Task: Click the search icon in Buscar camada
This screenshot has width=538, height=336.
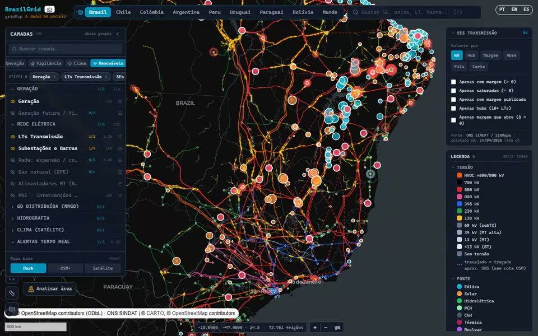Action: [15, 49]
